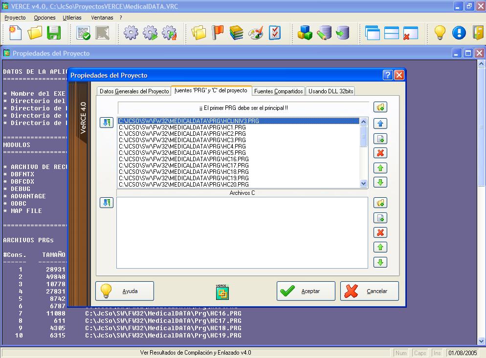The height and width of the screenshot is (358, 486).
Task: Click green down arrow beside PRG list
Action: point(380,182)
